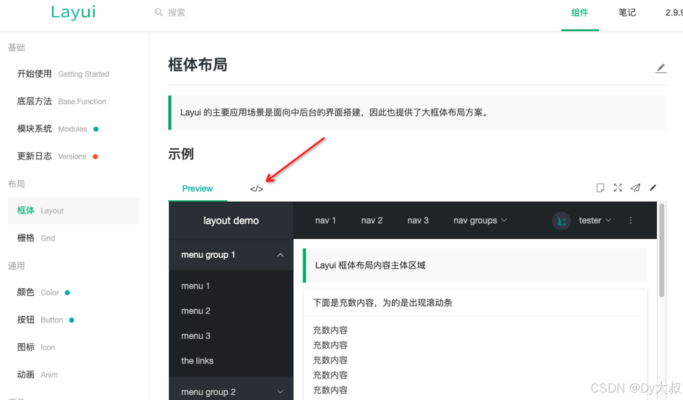The image size is (683, 400).
Task: Click the edit pencil beside 框体布局 heading
Action: pyautogui.click(x=661, y=68)
